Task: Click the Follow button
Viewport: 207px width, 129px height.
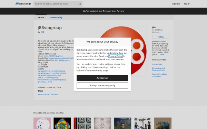Action: (160, 37)
